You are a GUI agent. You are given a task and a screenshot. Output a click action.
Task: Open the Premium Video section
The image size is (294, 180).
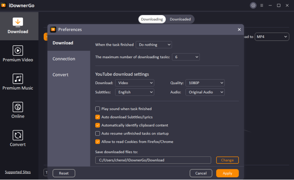click(18, 54)
